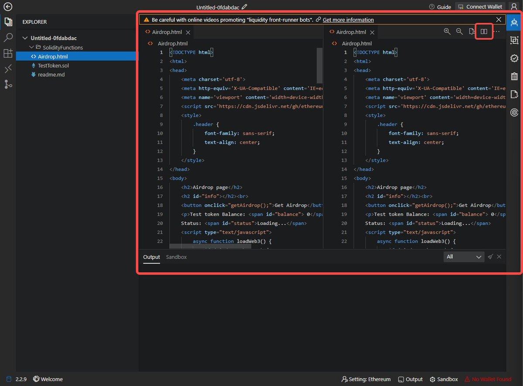Click the left editor horizontal scrollbar thumb
Screen dimensions: 523x386
(x=210, y=247)
